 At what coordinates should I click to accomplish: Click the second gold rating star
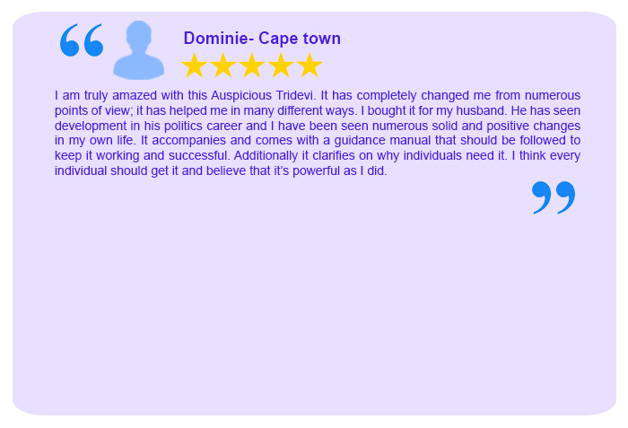pyautogui.click(x=223, y=65)
